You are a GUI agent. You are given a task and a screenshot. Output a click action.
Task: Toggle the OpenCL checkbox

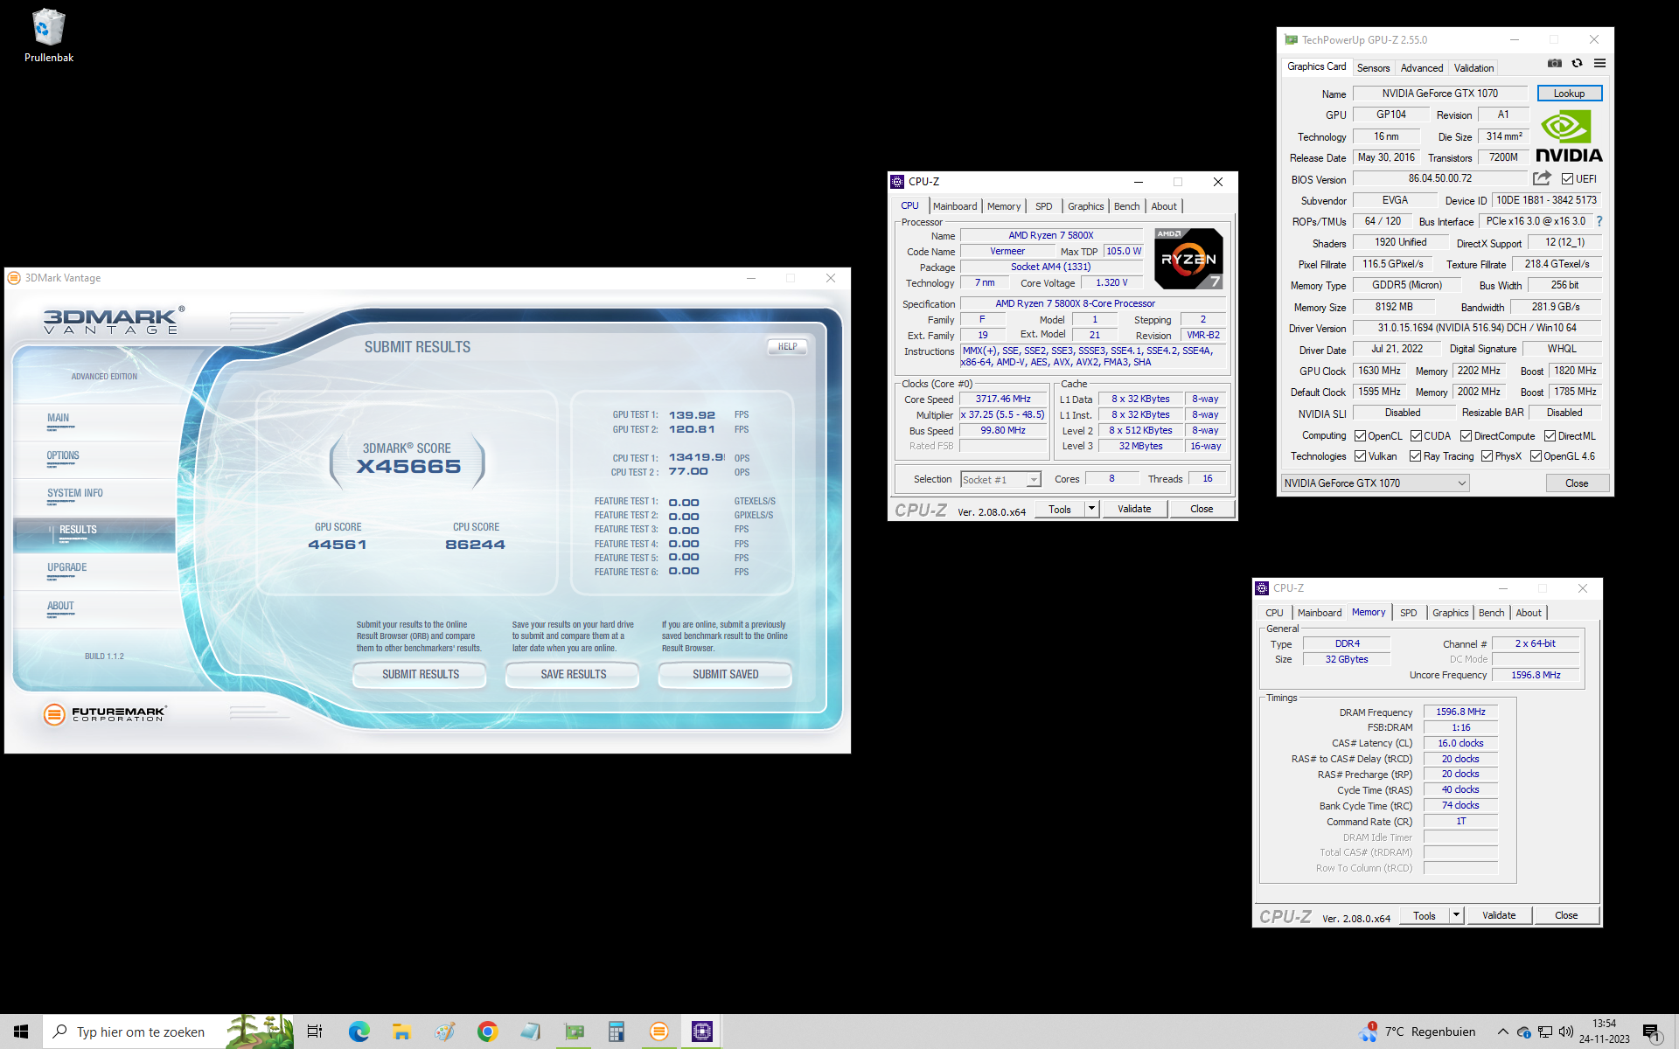1360,436
